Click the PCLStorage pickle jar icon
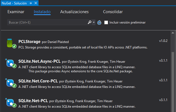 10,43
